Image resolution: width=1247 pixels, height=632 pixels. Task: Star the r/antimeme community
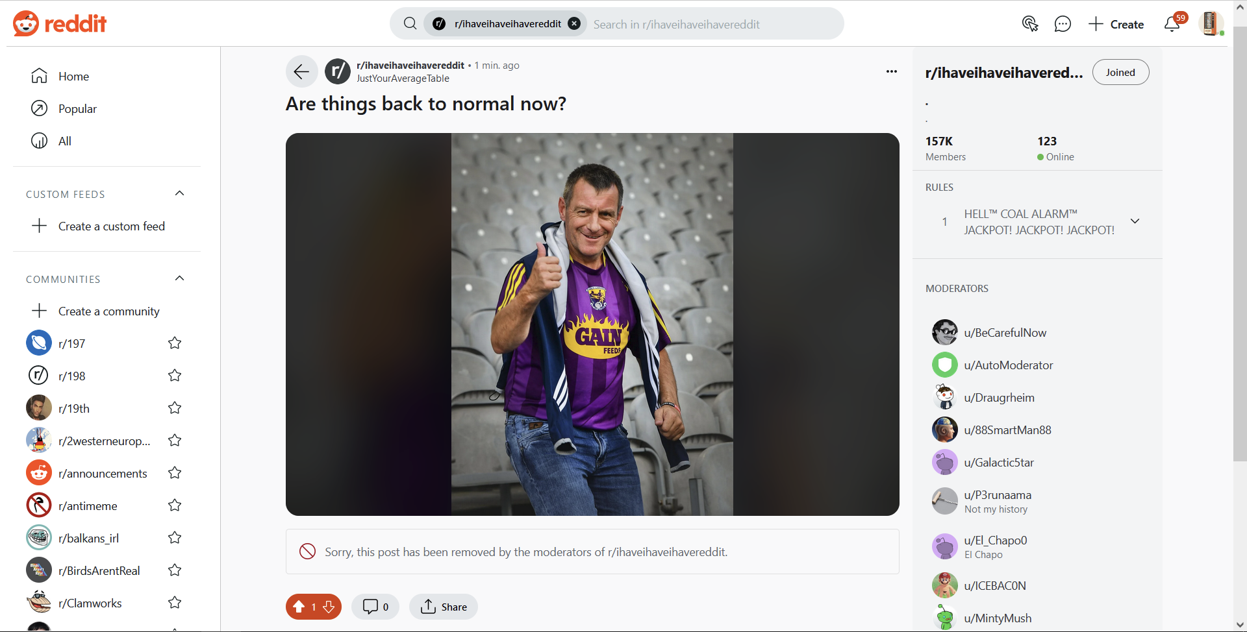tap(175, 505)
